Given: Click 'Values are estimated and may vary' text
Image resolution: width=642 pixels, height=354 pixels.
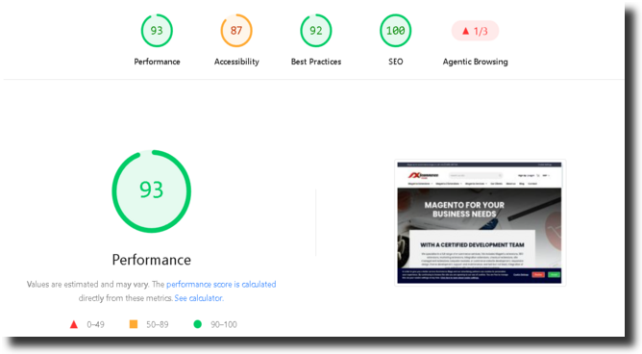Looking at the screenshot, I should pos(87,284).
